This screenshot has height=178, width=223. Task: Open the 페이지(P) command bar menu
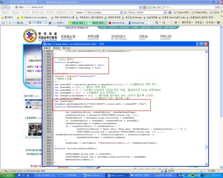coord(187,23)
